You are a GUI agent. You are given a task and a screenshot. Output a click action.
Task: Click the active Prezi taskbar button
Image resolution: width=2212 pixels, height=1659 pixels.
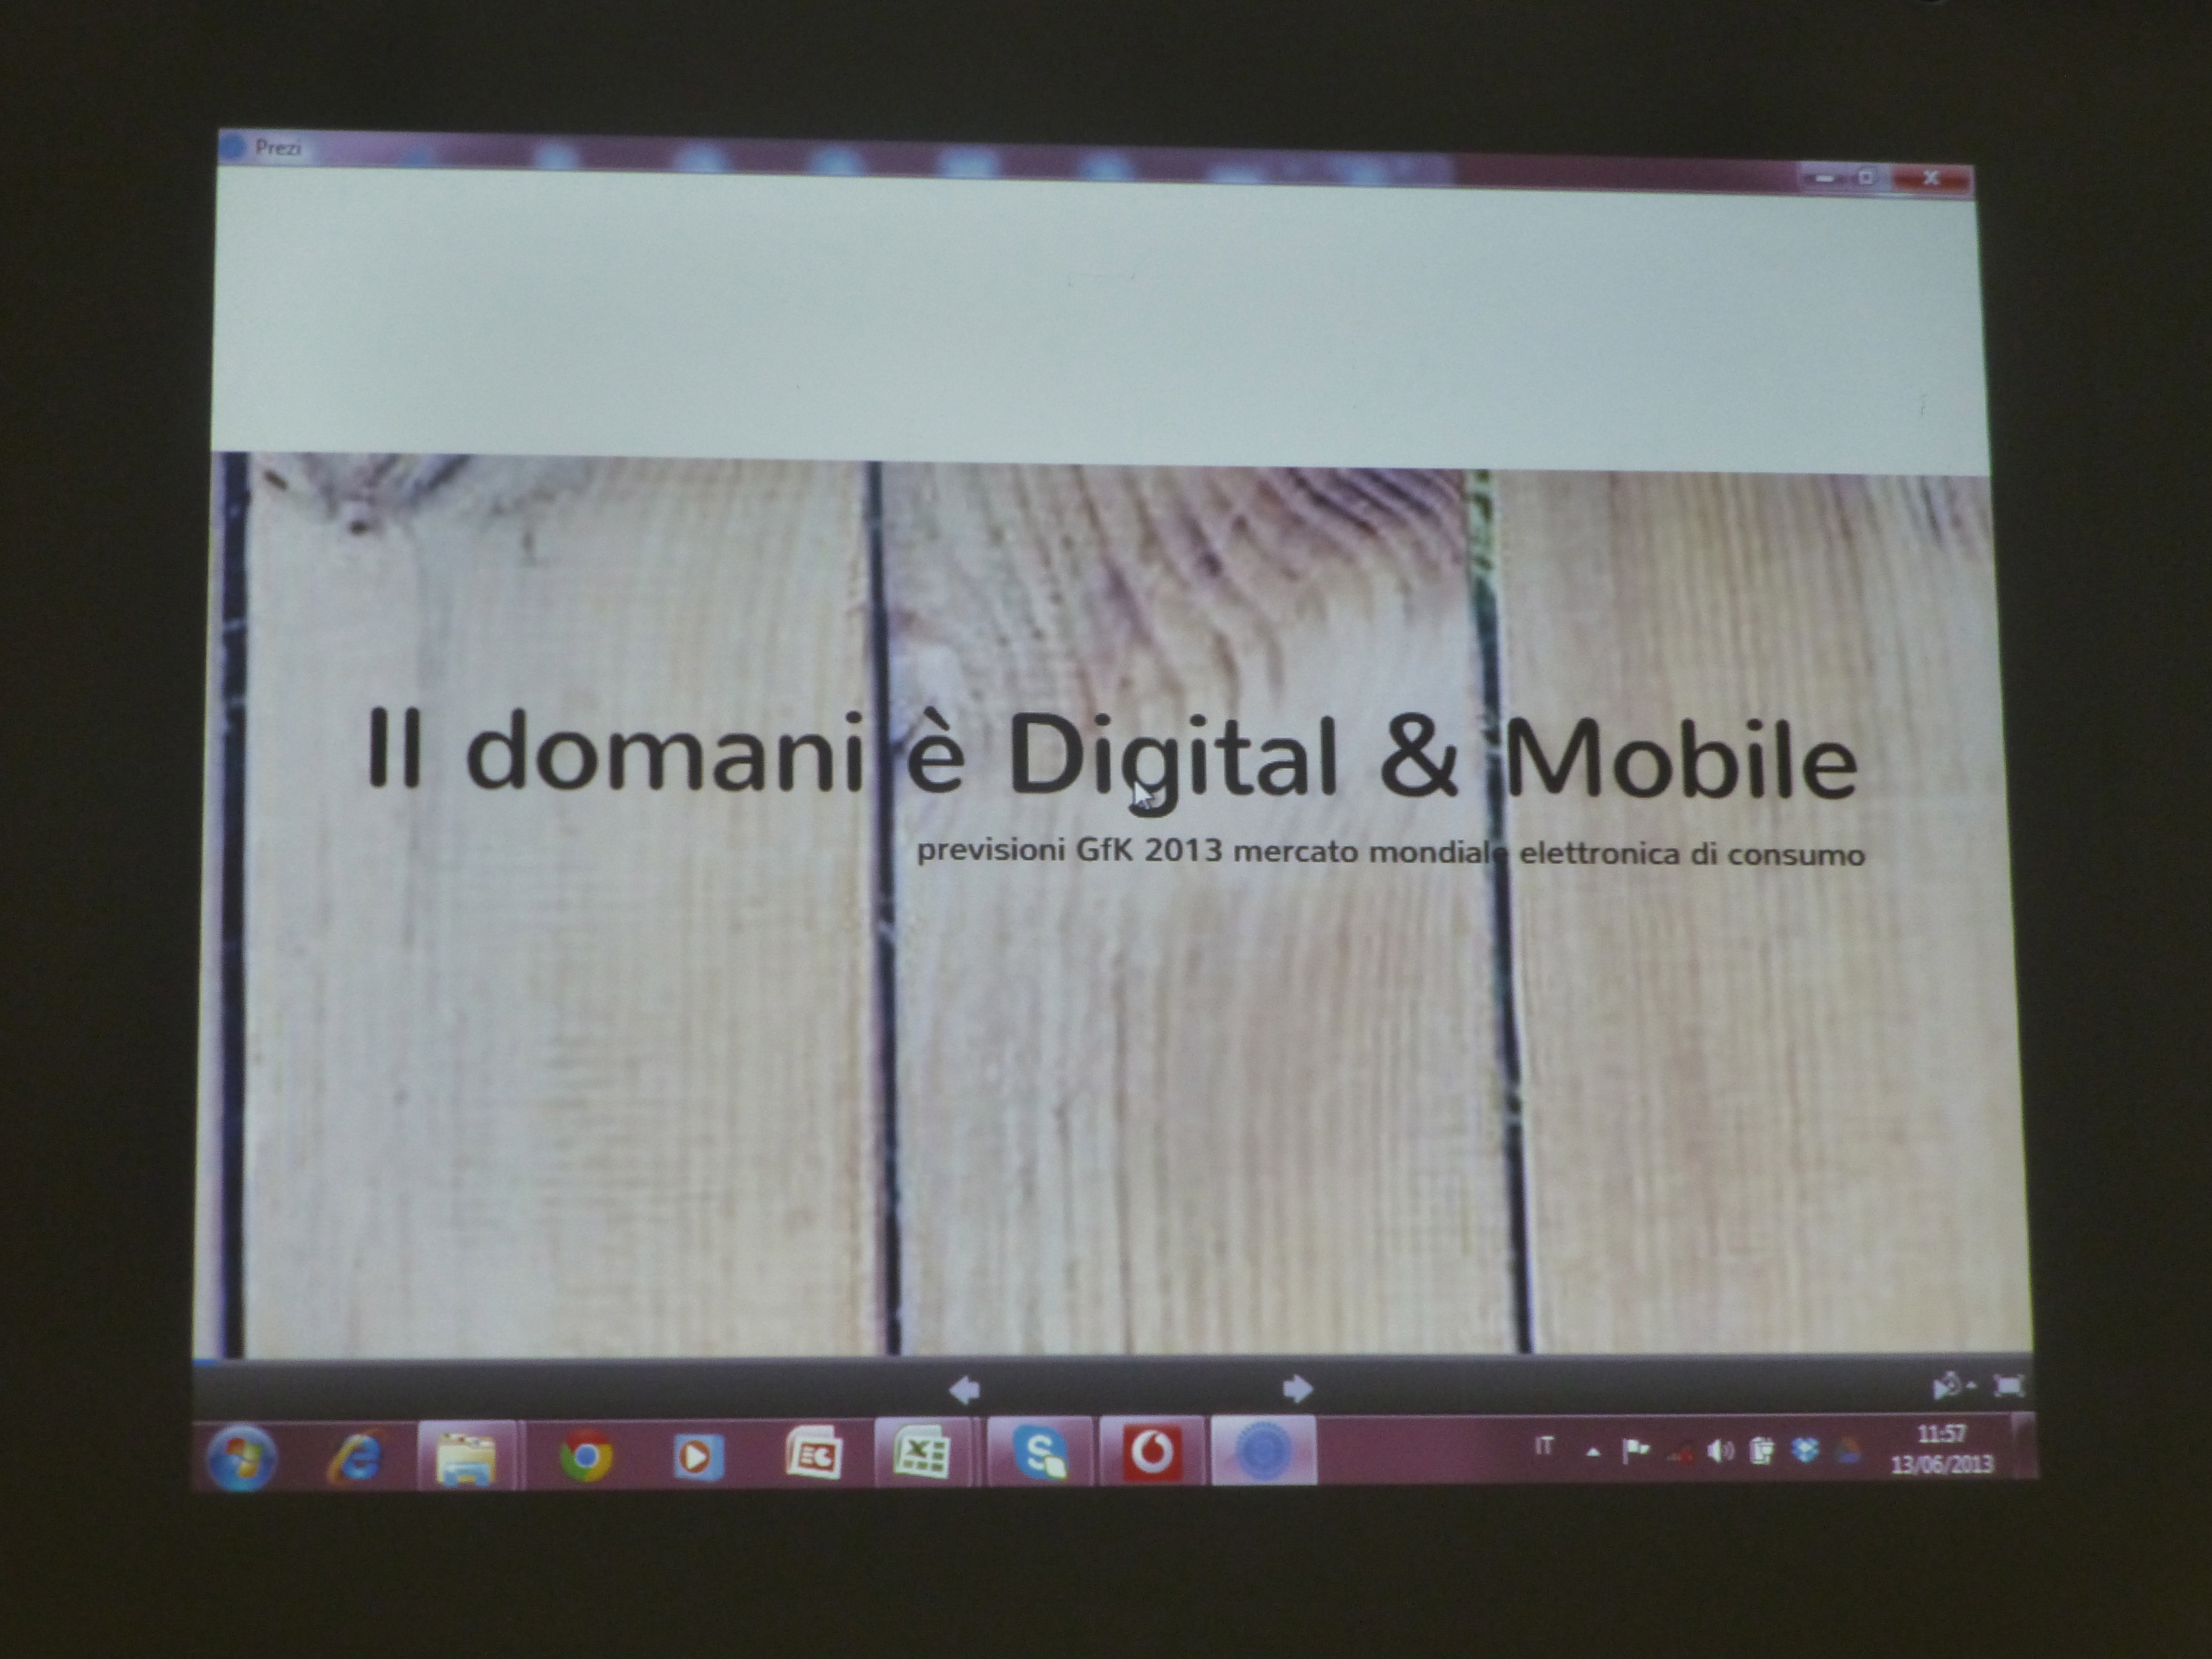point(1263,1450)
